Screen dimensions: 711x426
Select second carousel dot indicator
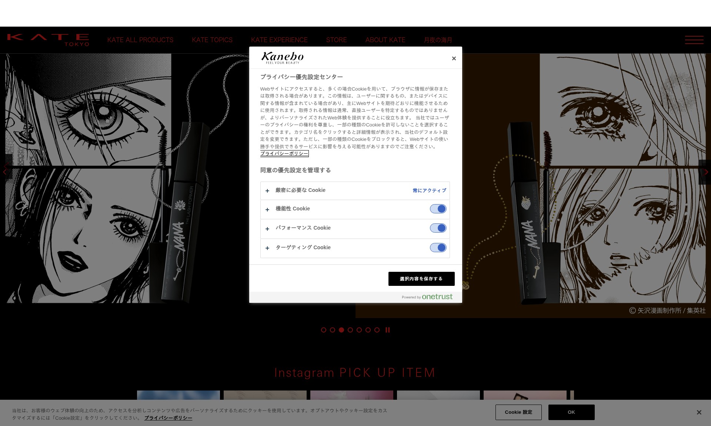[333, 330]
